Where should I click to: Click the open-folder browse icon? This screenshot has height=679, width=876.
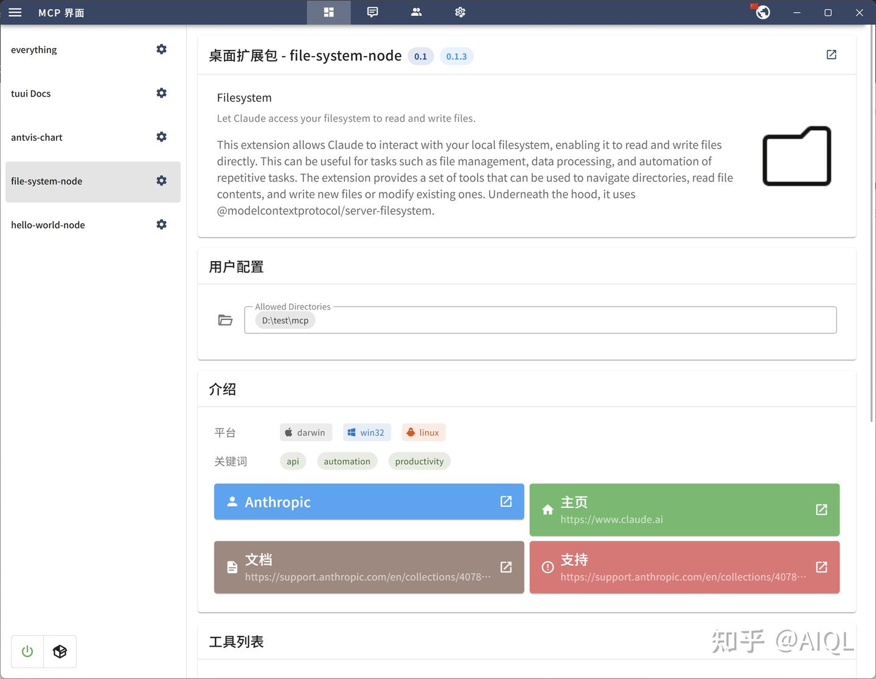click(x=225, y=320)
